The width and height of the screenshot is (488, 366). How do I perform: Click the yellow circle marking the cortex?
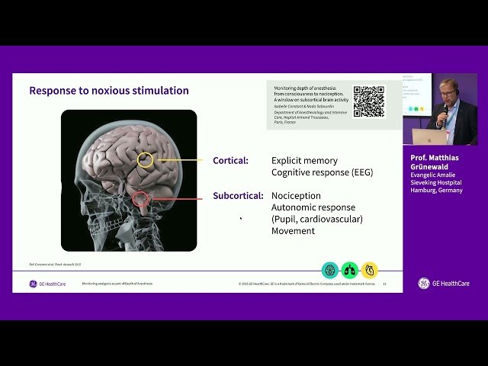pyautogui.click(x=146, y=160)
